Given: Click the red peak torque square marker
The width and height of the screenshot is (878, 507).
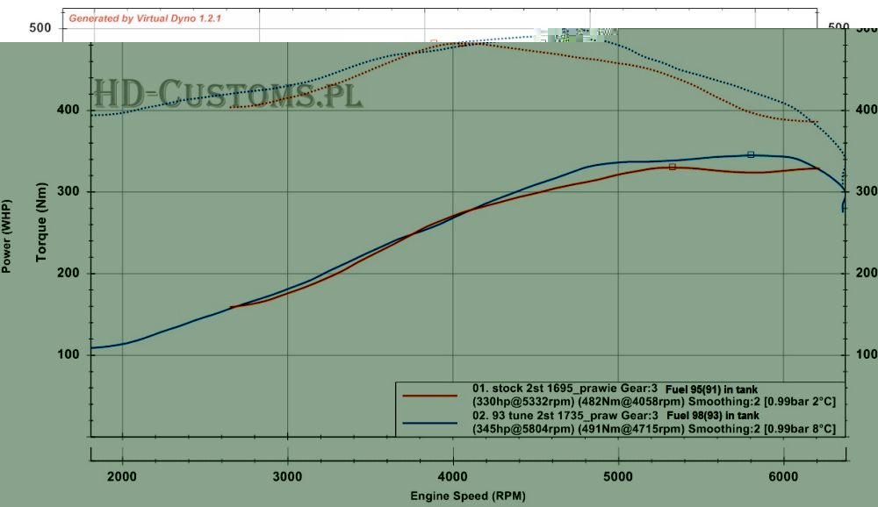Looking at the screenshot, I should [434, 42].
